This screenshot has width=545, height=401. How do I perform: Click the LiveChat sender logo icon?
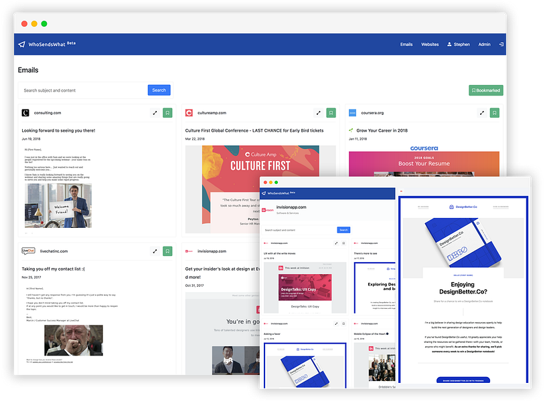(29, 251)
